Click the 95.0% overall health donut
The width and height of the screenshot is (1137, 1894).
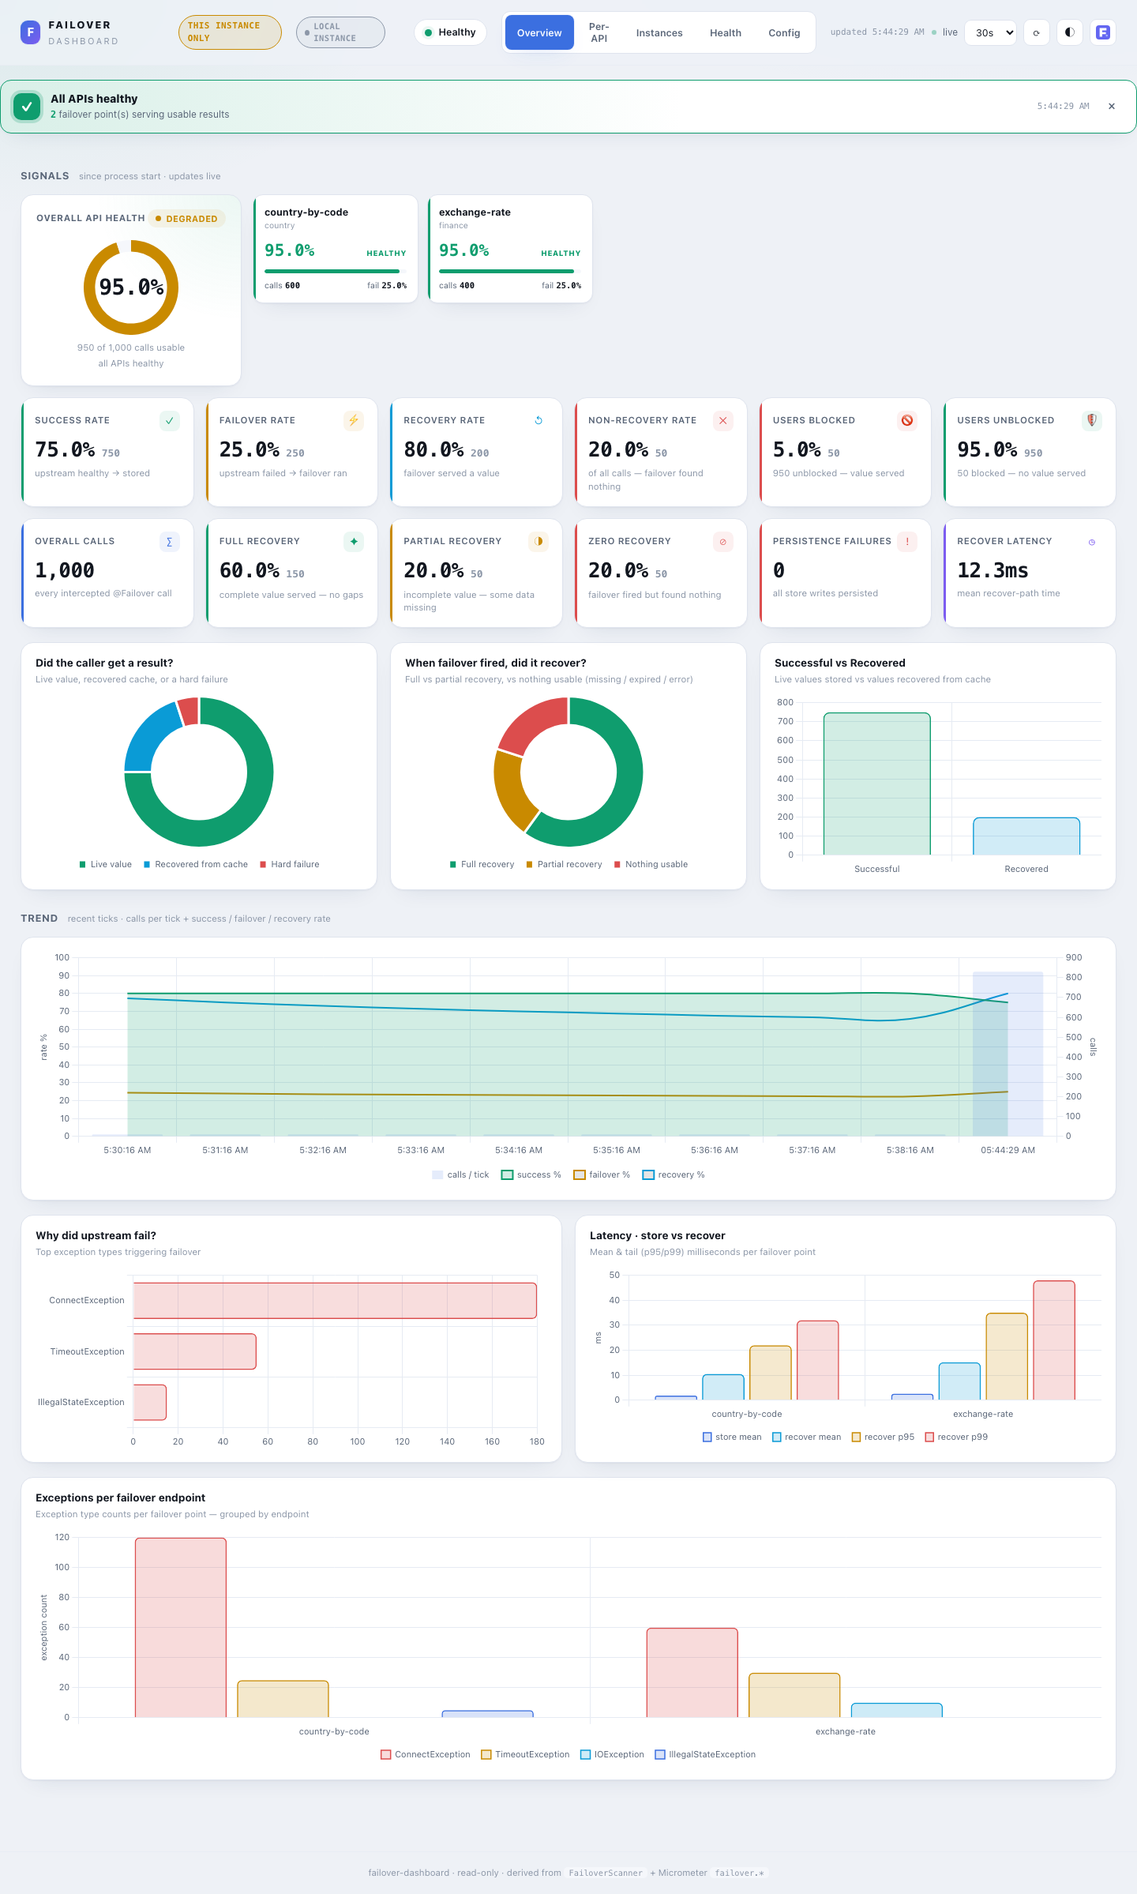[131, 287]
